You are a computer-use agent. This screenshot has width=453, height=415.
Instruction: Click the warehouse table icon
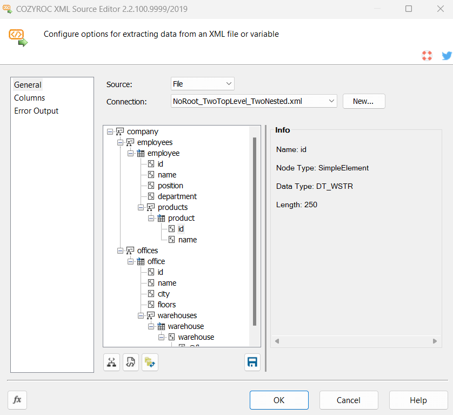coord(161,326)
